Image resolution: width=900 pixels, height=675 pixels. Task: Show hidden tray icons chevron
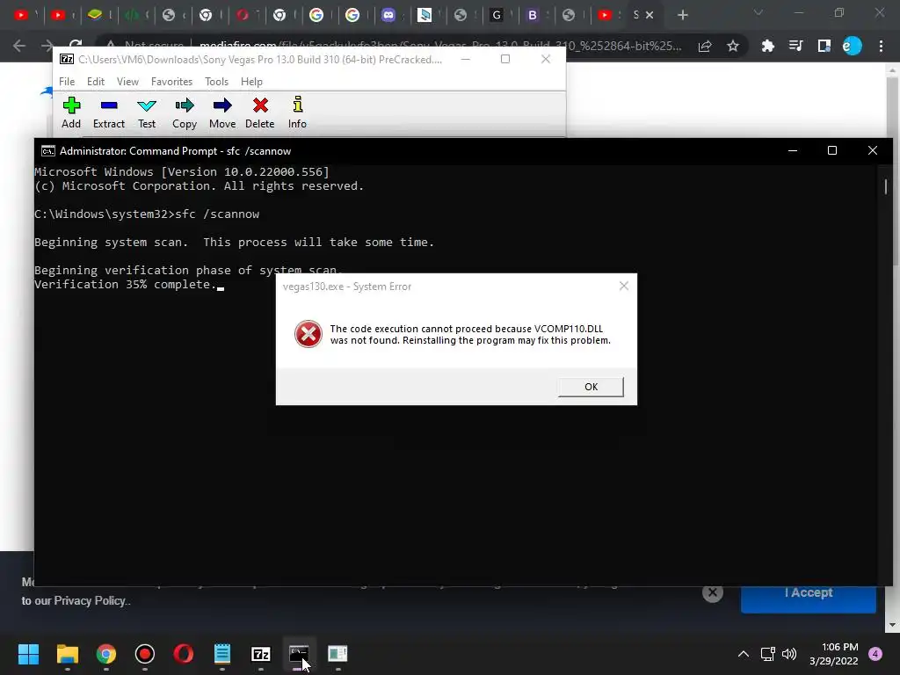[743, 654]
